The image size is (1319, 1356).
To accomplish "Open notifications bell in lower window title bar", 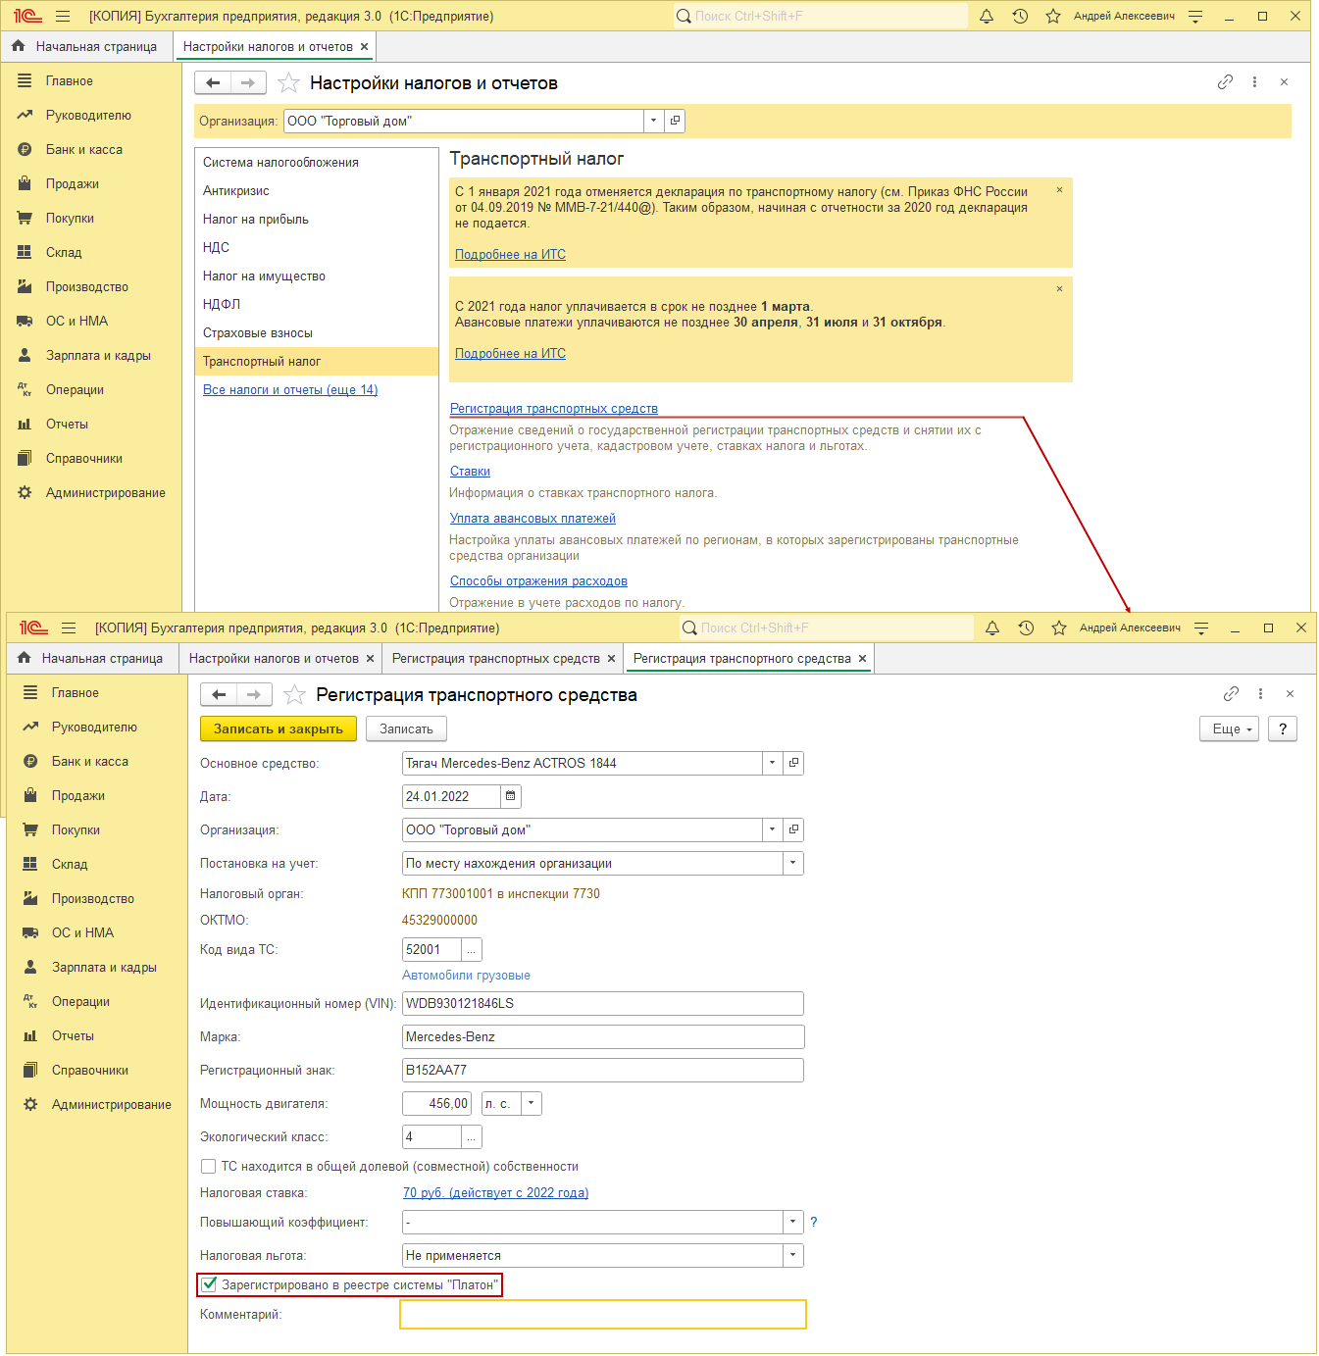I will 992,628.
